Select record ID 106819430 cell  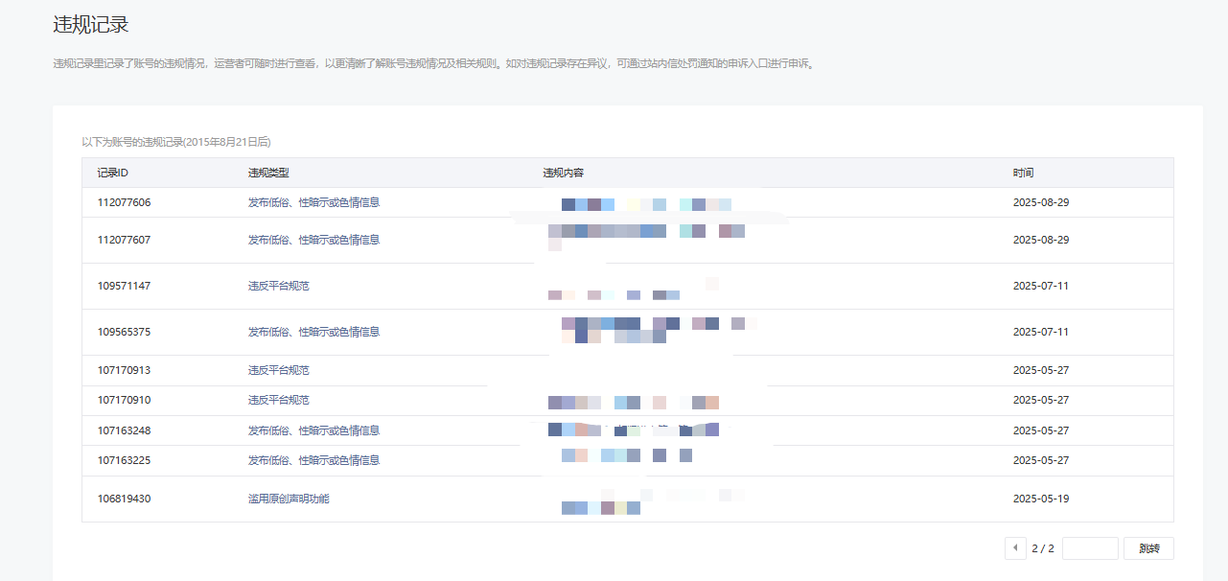click(x=124, y=499)
